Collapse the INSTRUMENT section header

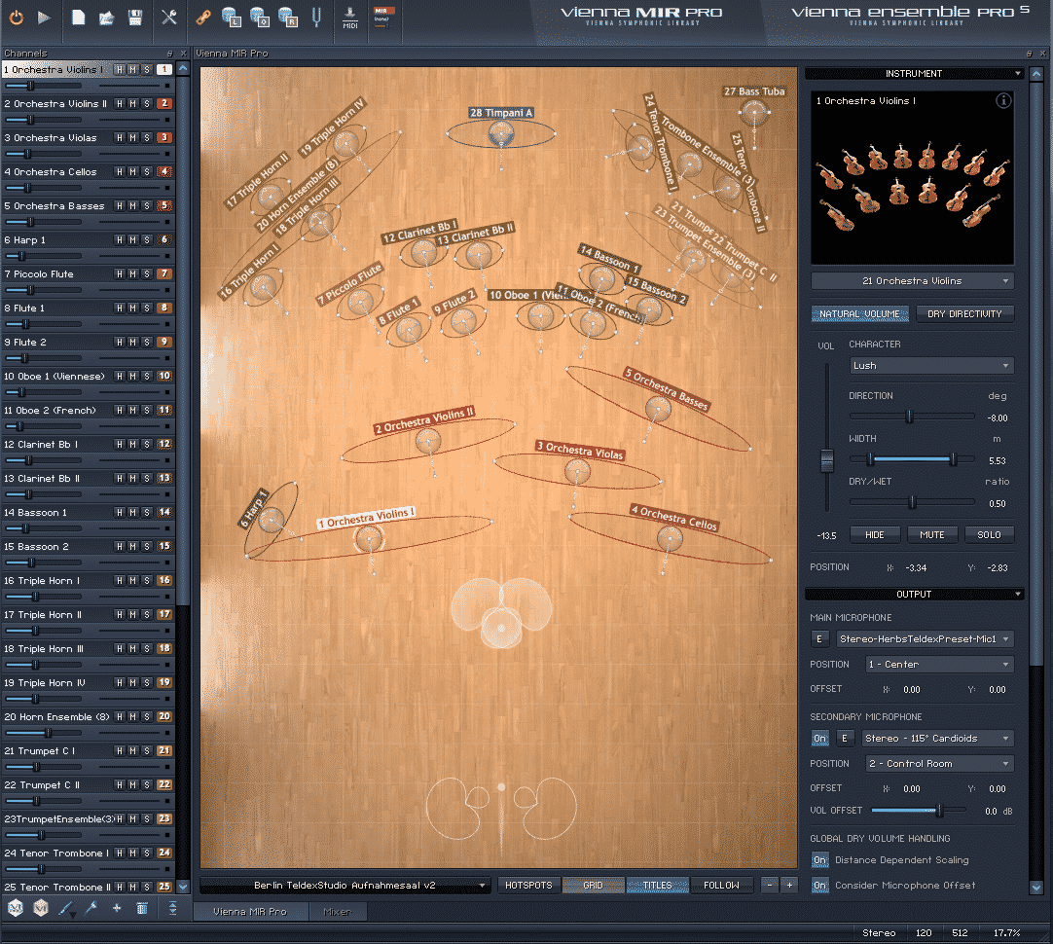click(913, 74)
